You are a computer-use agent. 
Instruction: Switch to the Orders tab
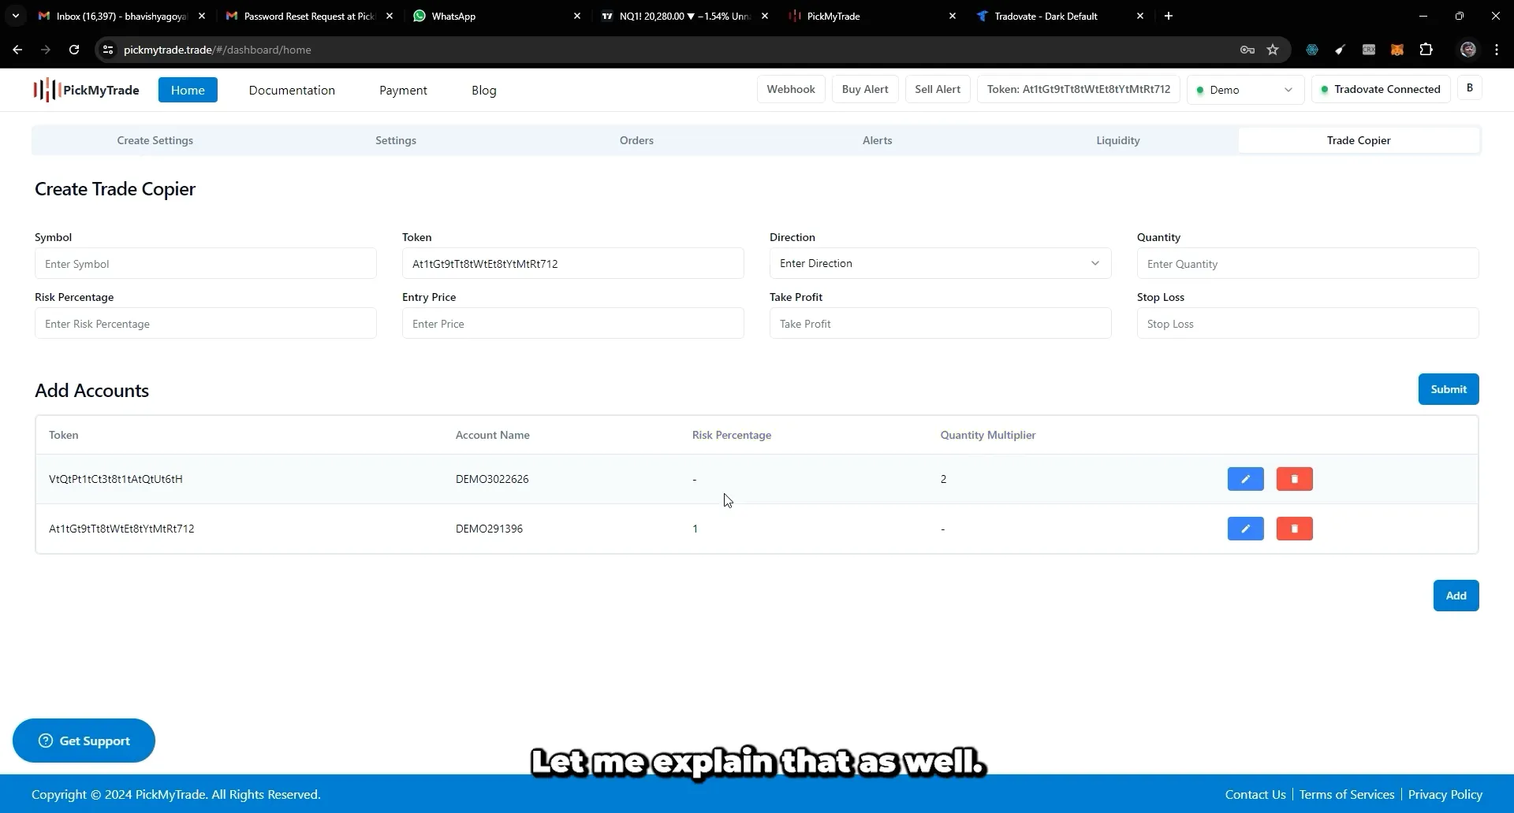pos(636,140)
